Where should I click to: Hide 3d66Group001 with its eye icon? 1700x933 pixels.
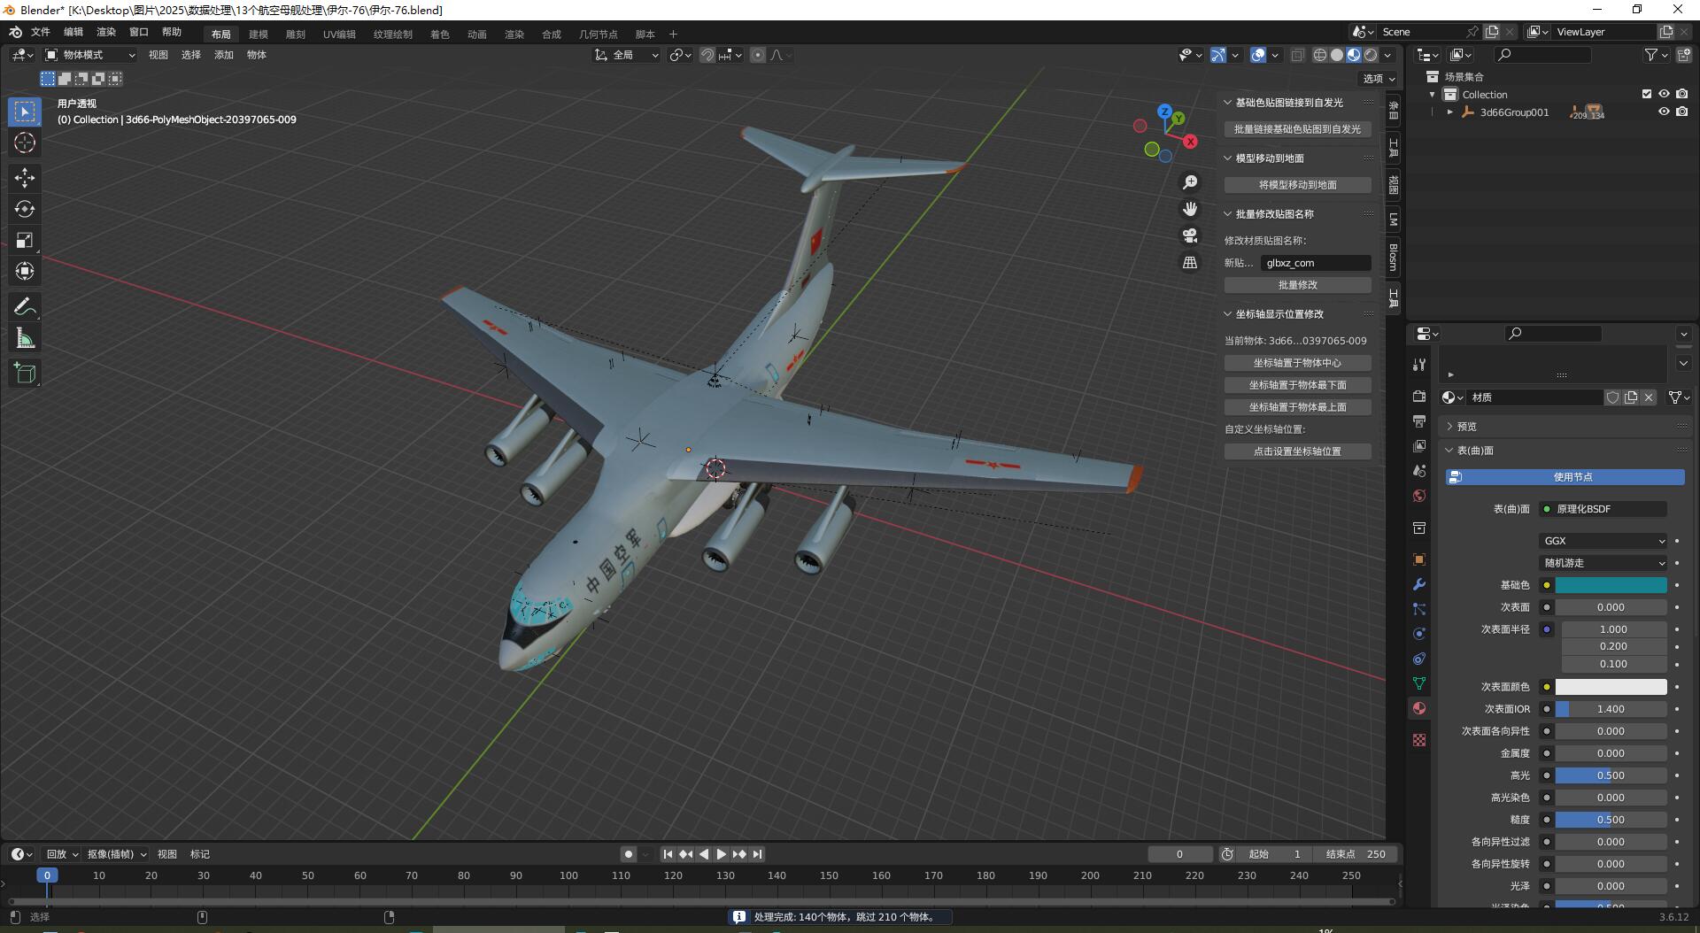point(1664,112)
